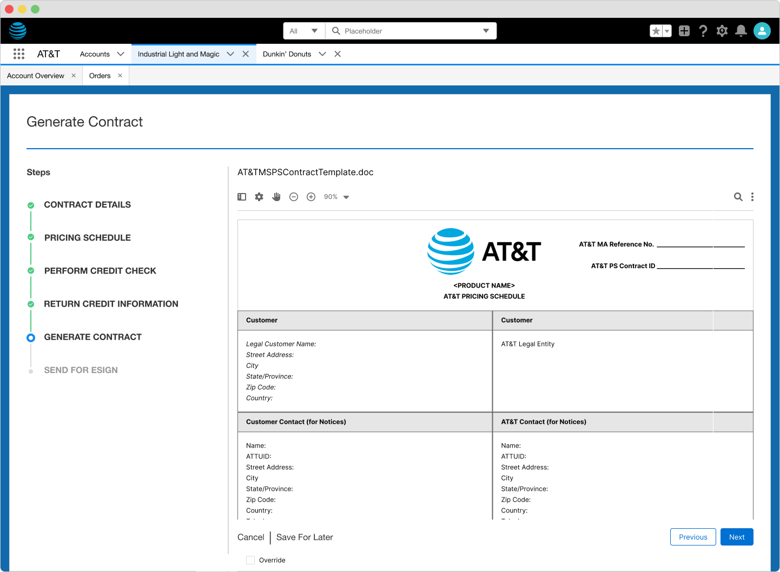Open the app launcher grid
This screenshot has height=572, width=780.
click(x=19, y=54)
